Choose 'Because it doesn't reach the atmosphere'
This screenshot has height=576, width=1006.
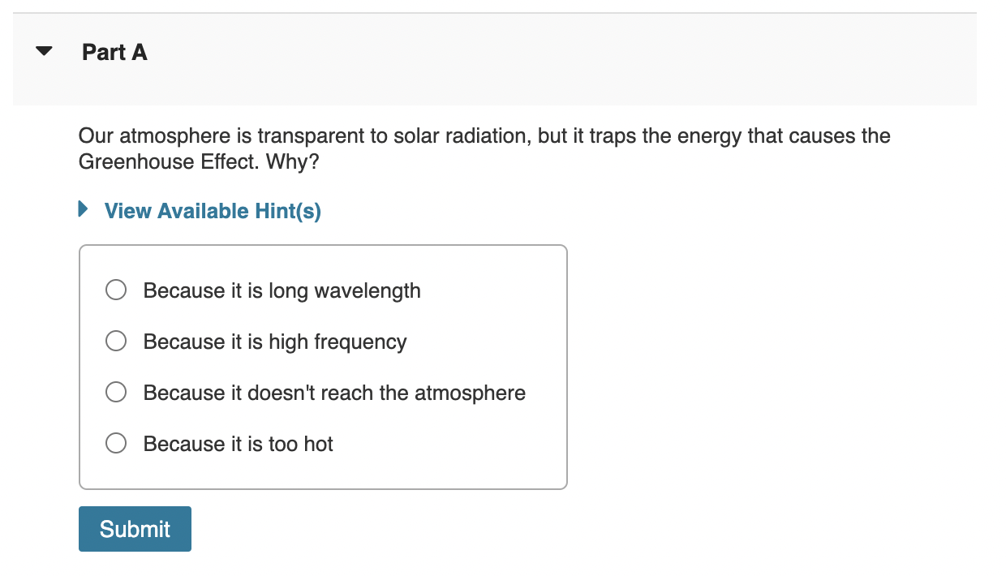pos(333,393)
